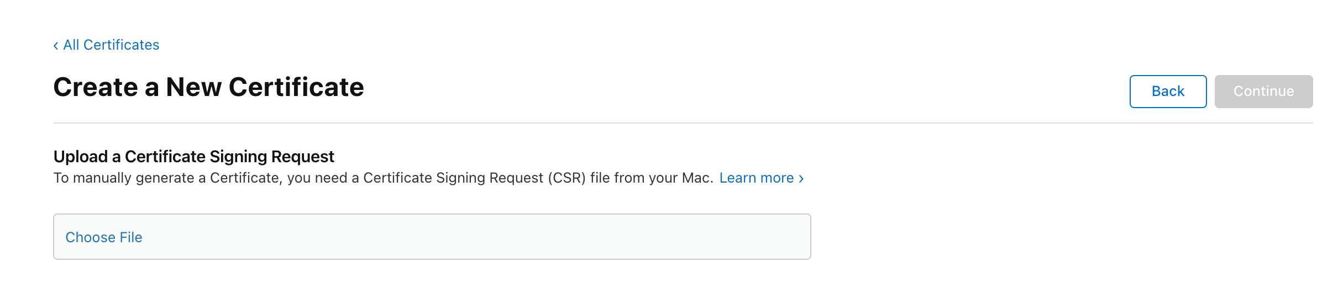The image size is (1343, 299).
Task: Click the word 'Certificate' in the page title
Action: click(x=296, y=87)
